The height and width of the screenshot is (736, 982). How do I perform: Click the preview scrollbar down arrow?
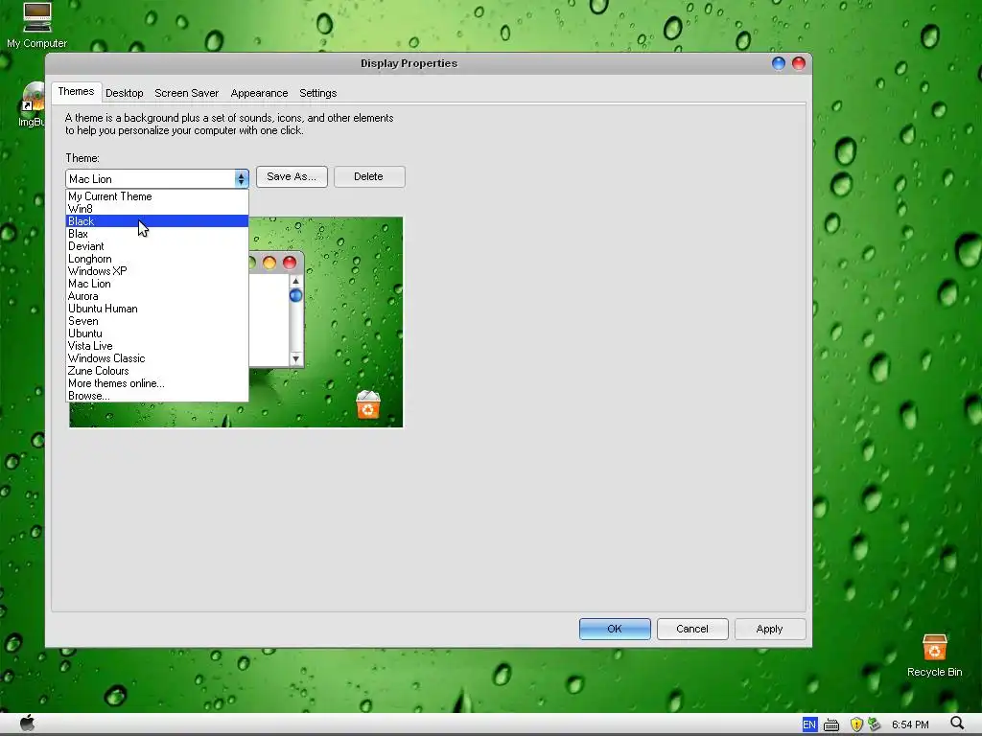295,359
